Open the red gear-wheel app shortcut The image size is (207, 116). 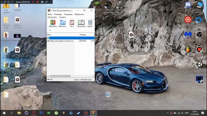188,21
